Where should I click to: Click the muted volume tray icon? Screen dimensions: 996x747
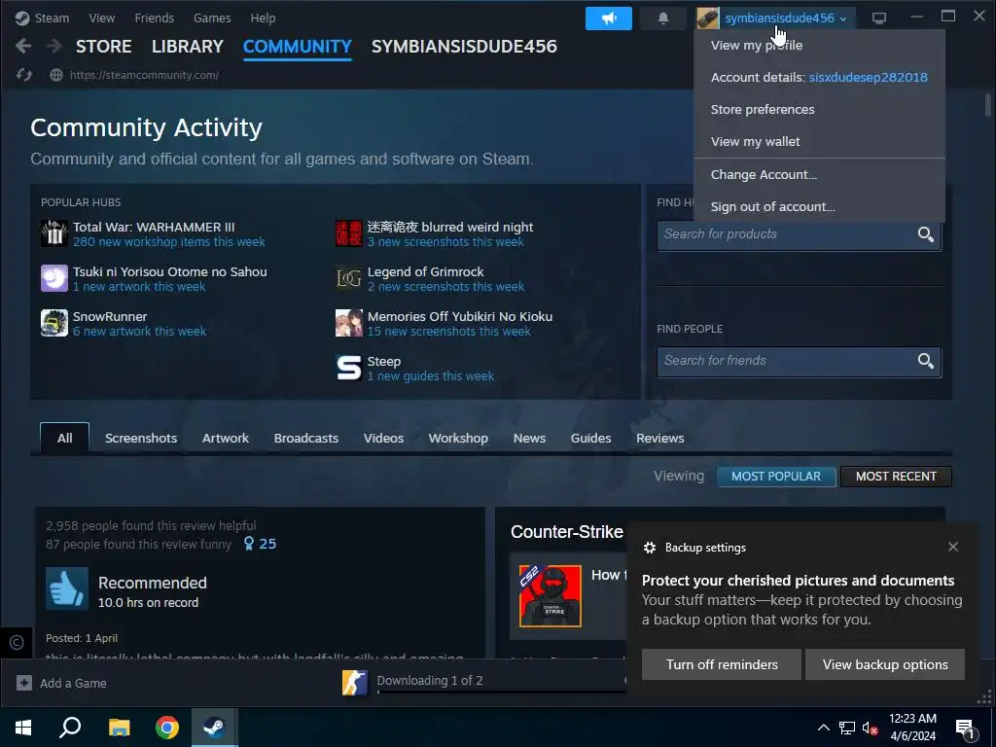click(x=870, y=728)
